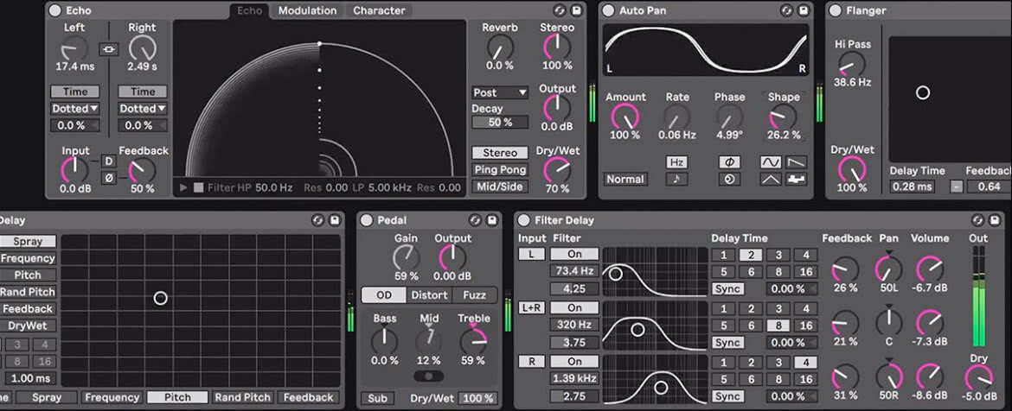Click the Filter Delay hot-swap preset icon

click(978, 220)
